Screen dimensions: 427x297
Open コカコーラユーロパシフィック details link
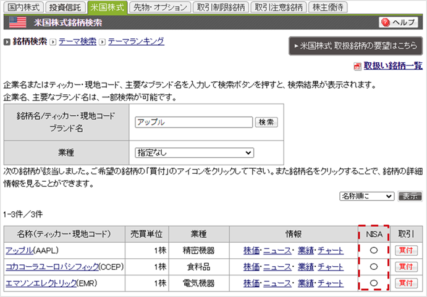click(x=53, y=267)
